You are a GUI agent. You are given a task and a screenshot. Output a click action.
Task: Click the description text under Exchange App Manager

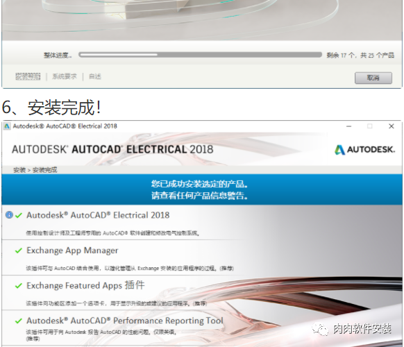click(x=130, y=269)
